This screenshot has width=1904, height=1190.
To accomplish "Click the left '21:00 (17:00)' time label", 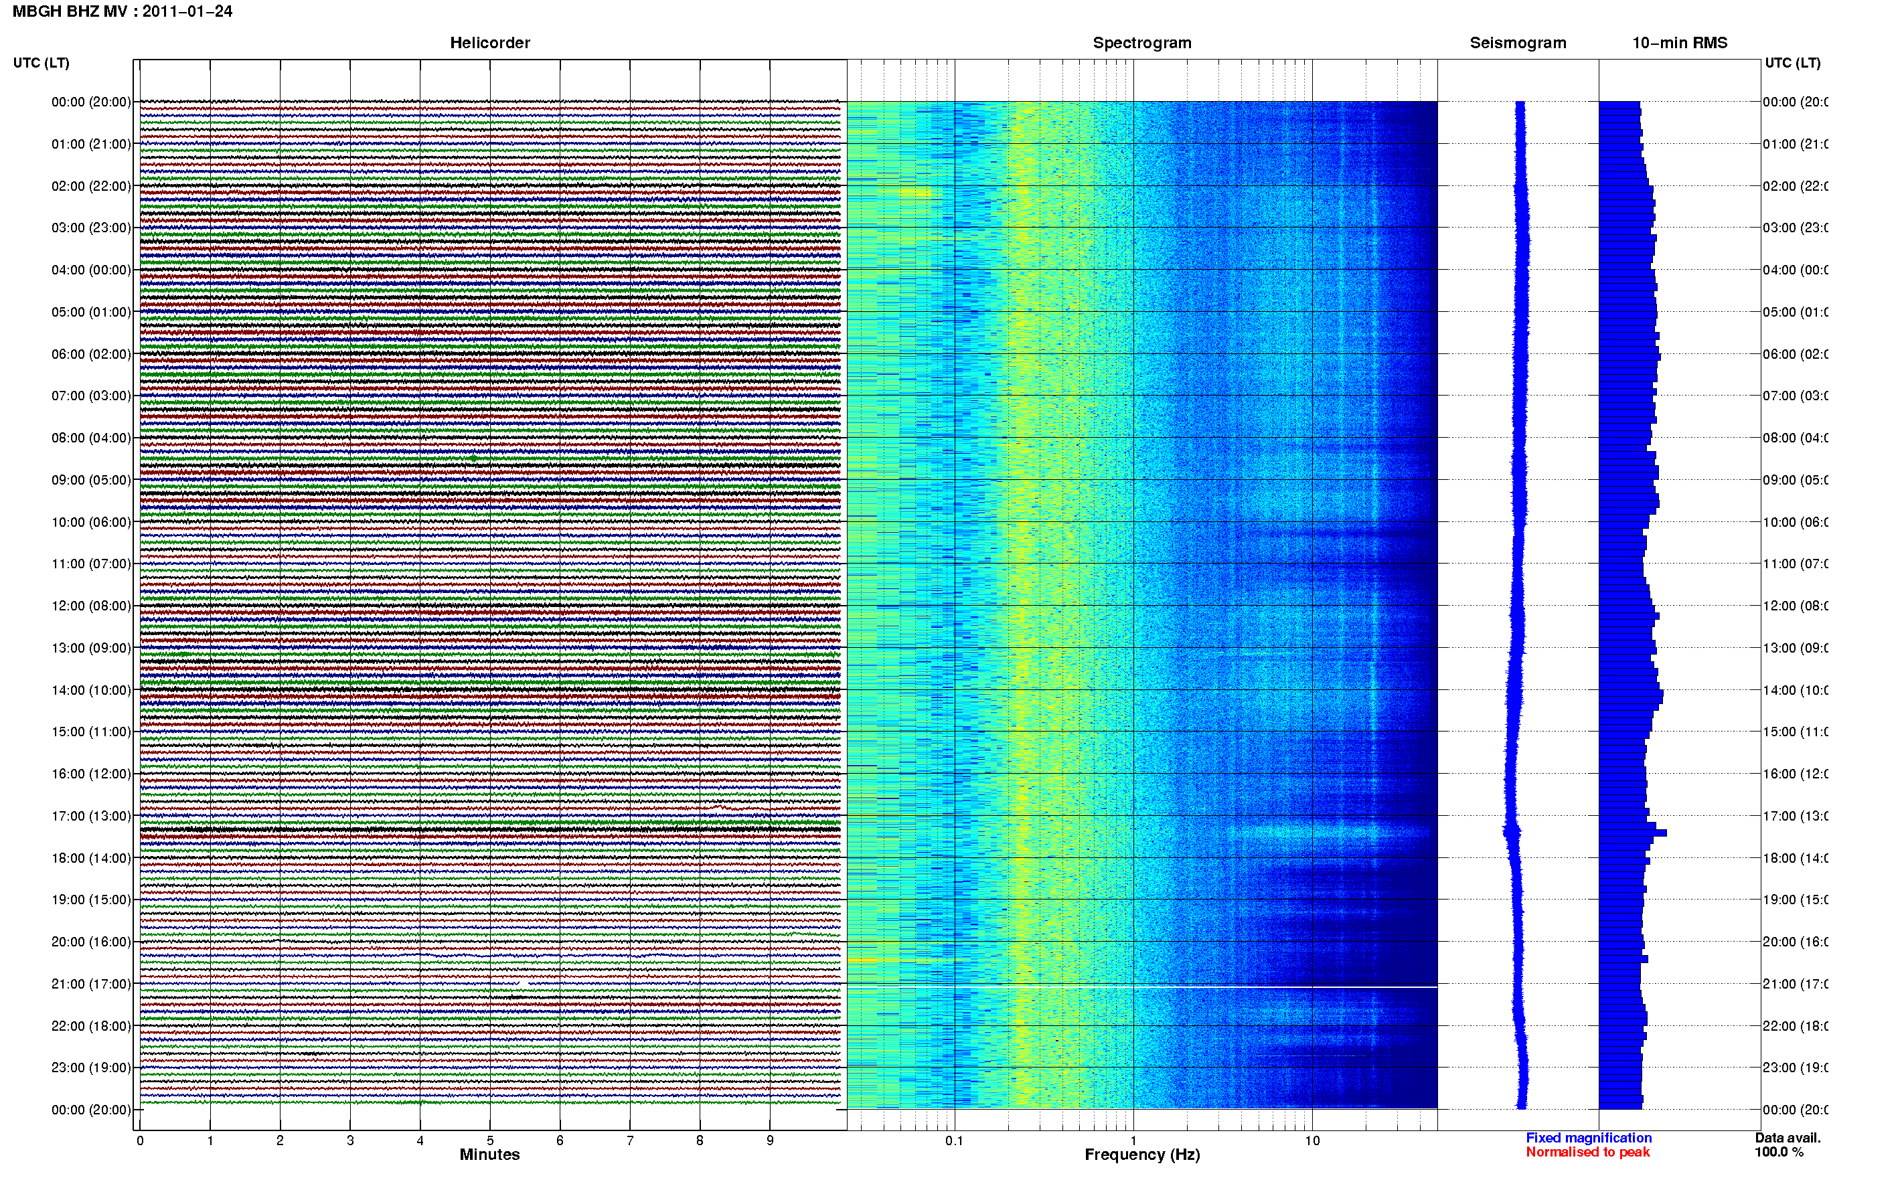I will [91, 984].
